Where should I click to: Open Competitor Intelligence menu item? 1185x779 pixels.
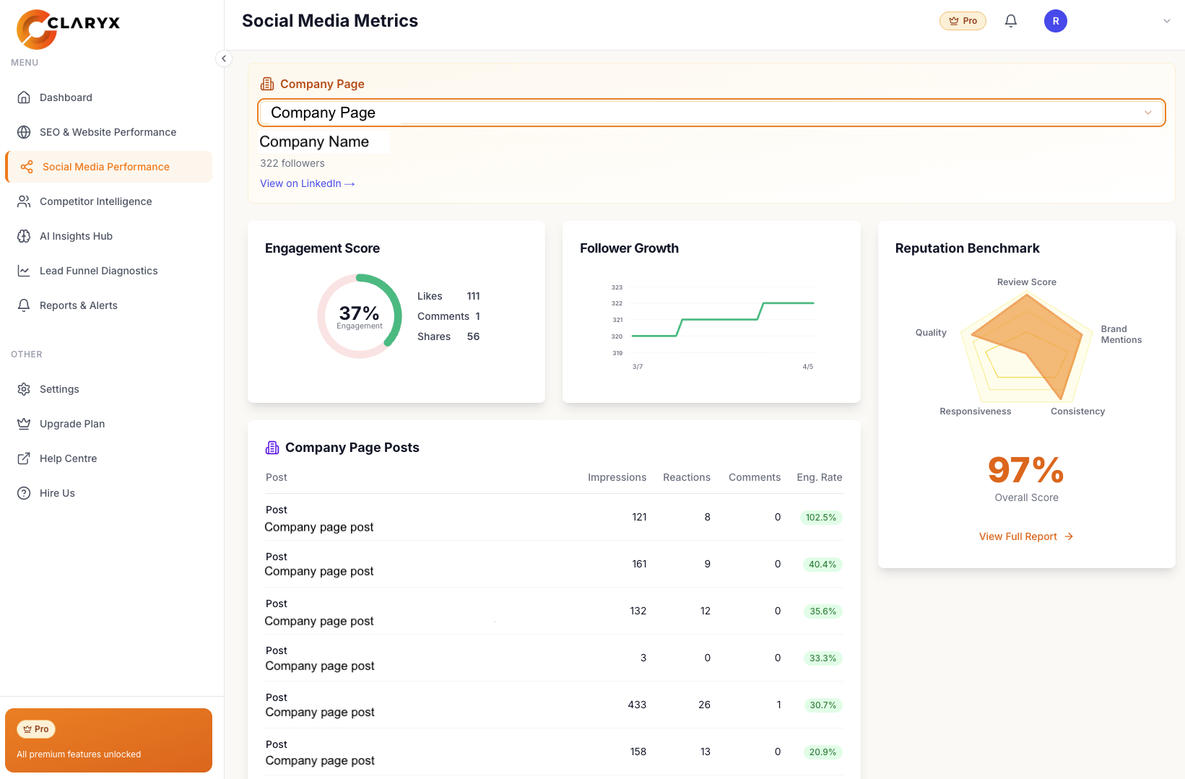pyautogui.click(x=95, y=201)
